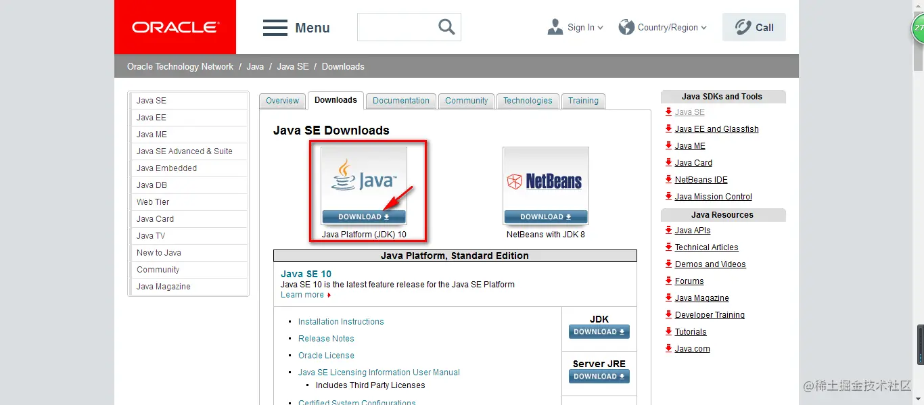Click the NetBeans logo thumbnail
Image resolution: width=924 pixels, height=405 pixels.
(x=546, y=178)
